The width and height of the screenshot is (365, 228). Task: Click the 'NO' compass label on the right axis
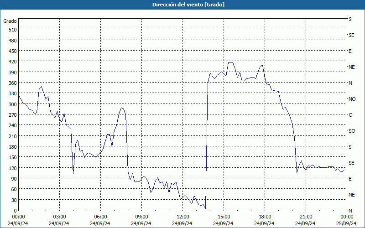tap(352, 99)
